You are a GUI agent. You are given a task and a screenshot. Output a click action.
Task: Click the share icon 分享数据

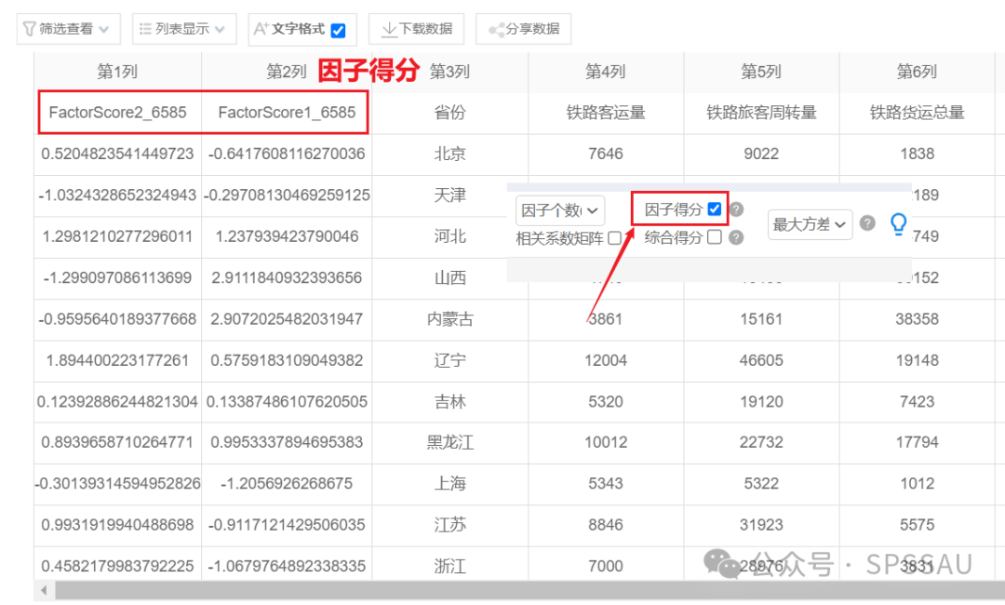[x=496, y=30]
